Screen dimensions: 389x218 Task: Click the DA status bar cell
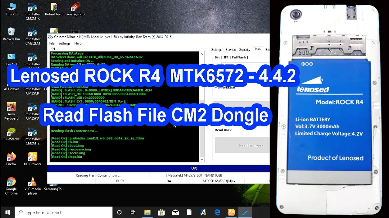169,181
